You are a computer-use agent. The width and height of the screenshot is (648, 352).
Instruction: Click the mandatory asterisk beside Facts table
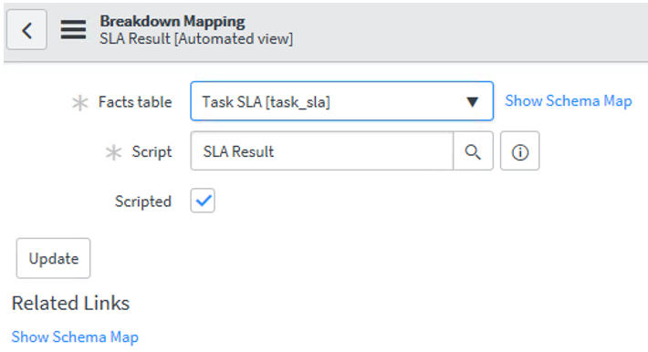point(79,102)
